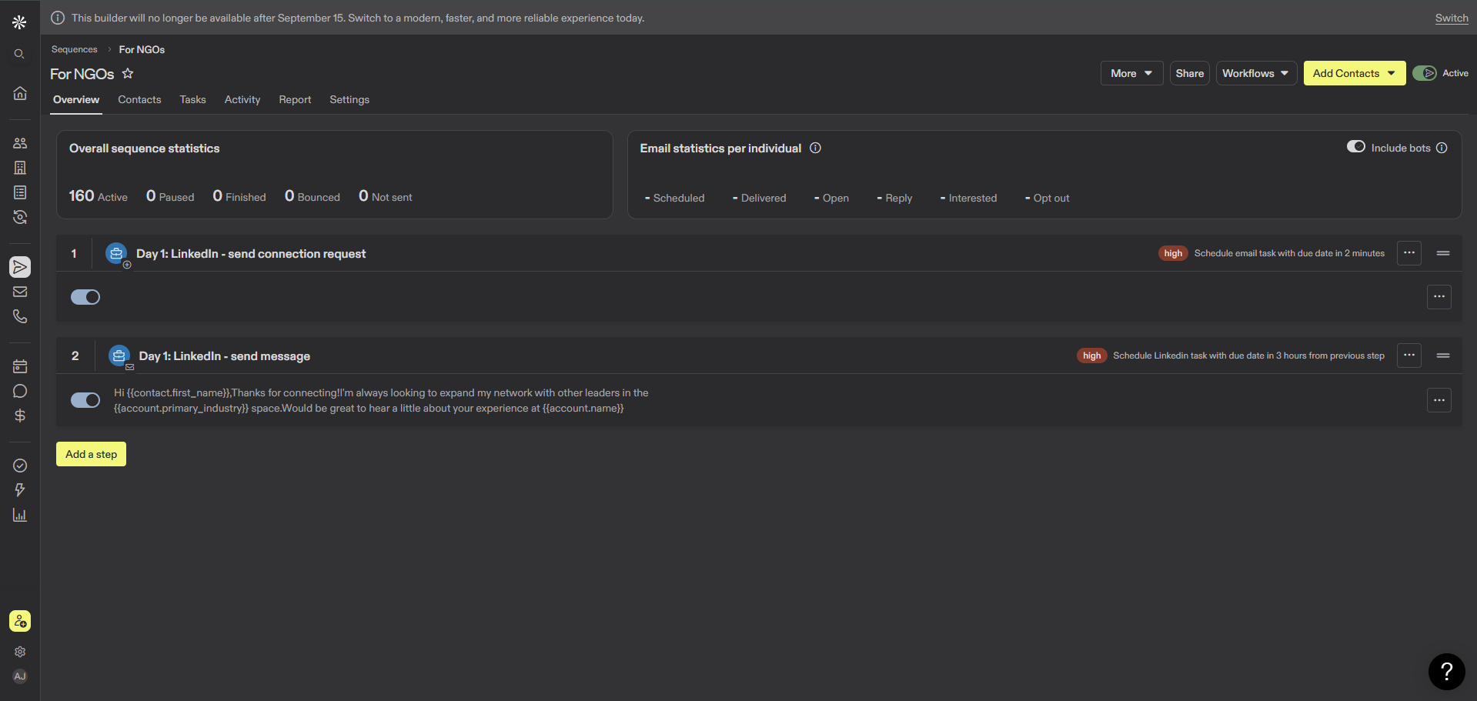Open the Calls phone icon

point(20,316)
